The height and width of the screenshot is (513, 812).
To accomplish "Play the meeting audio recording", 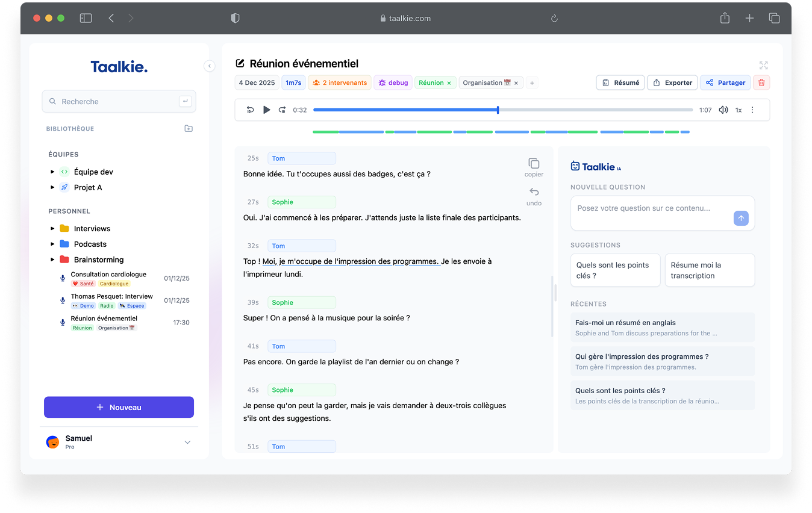I will tap(267, 110).
